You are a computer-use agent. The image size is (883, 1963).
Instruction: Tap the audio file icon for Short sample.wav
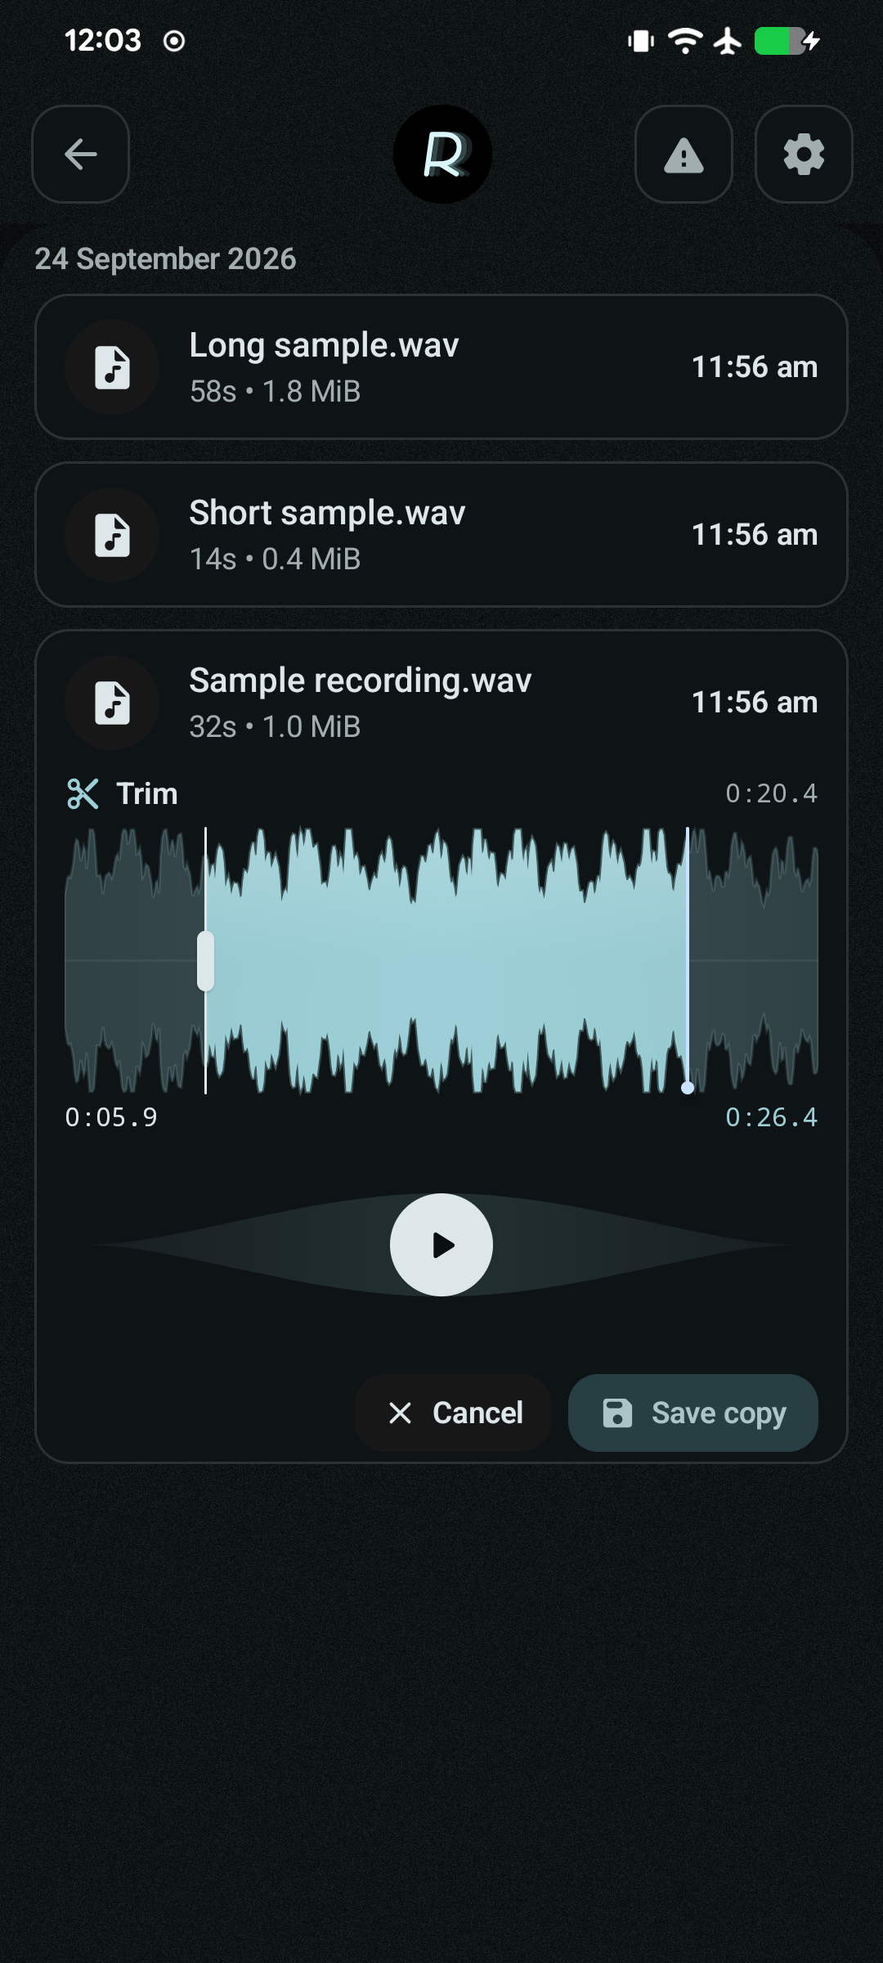112,535
